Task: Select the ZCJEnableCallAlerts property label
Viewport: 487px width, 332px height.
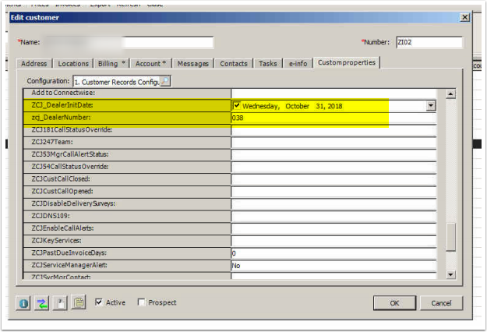Action: (62, 228)
